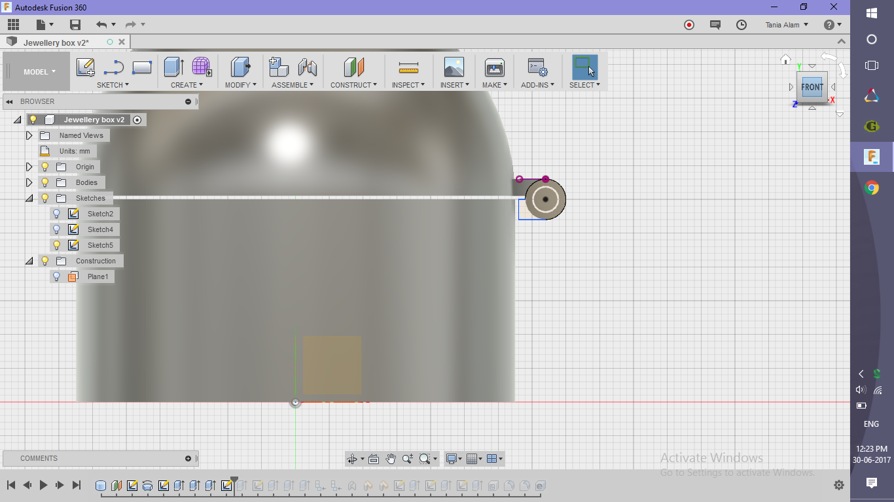Jump to the timeline beginning
Viewport: 894px width, 502px height.
point(11,485)
